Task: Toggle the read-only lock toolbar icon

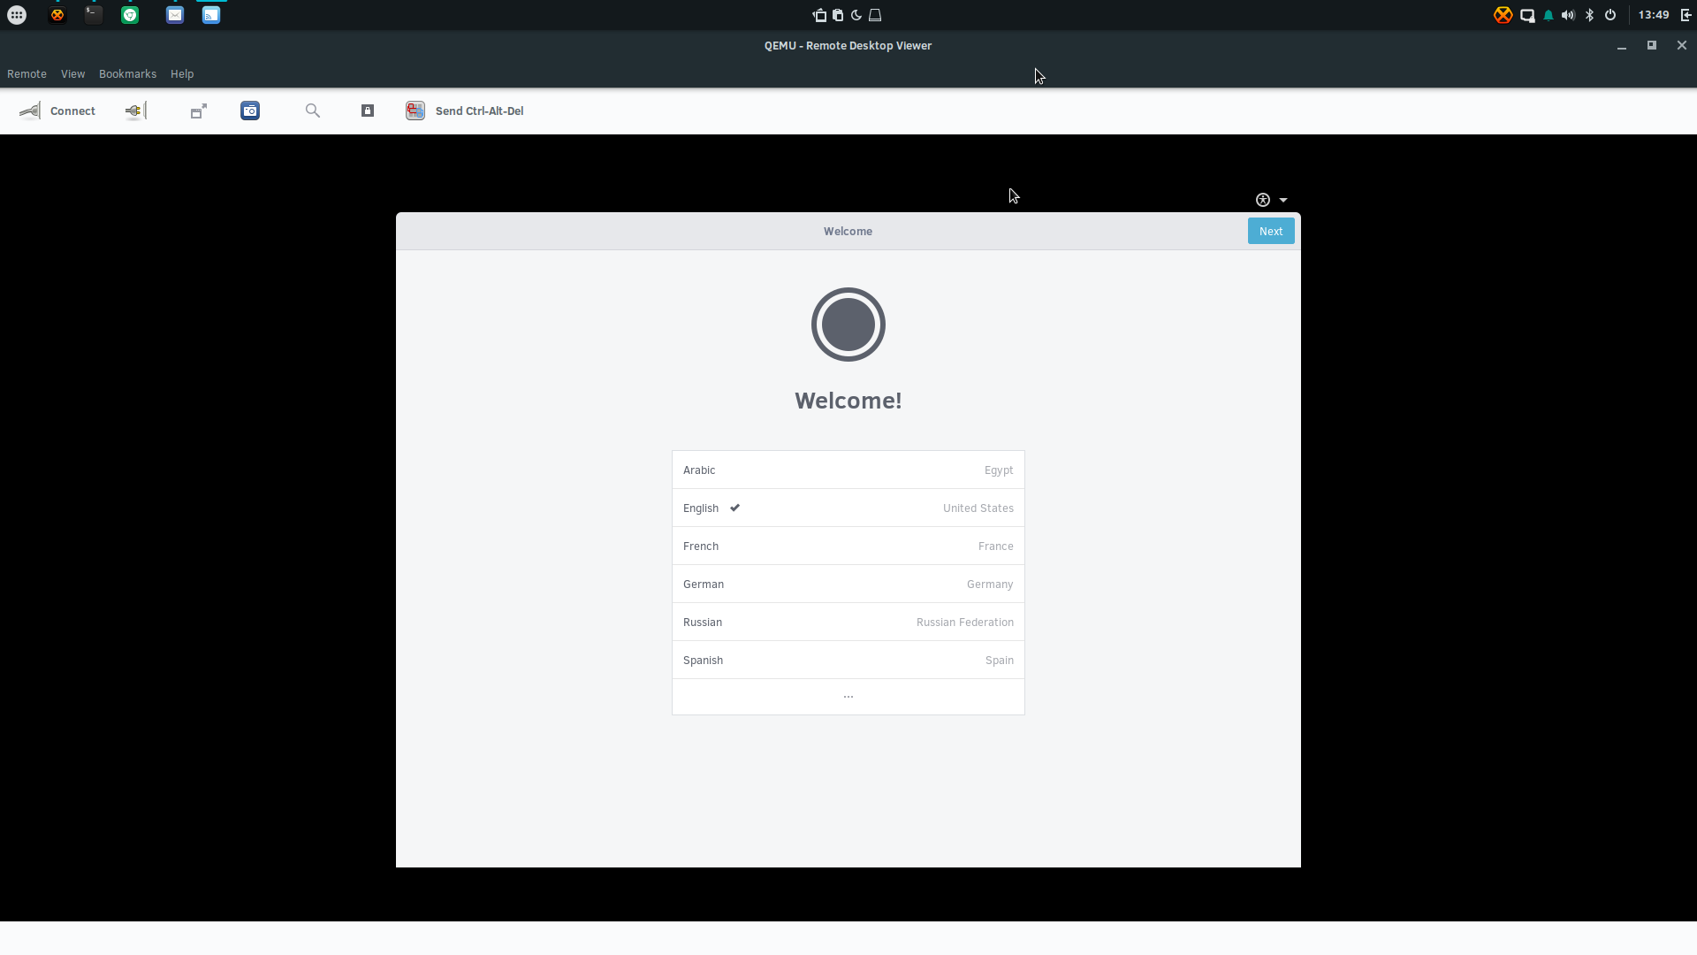Action: pyautogui.click(x=368, y=111)
